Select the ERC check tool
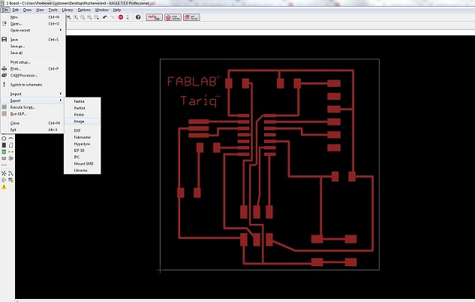The width and height of the screenshot is (475, 302). (x=4, y=180)
